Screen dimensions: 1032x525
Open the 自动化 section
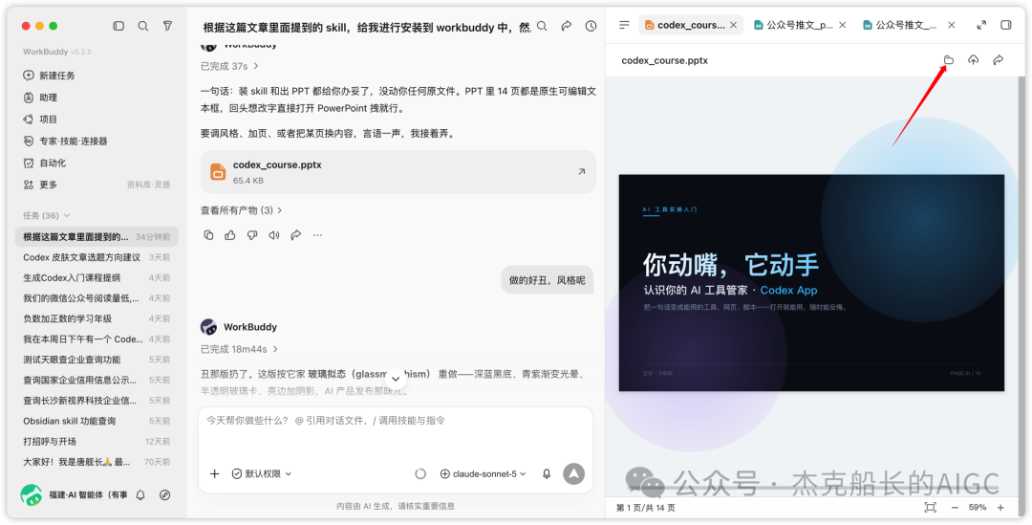[x=45, y=163]
